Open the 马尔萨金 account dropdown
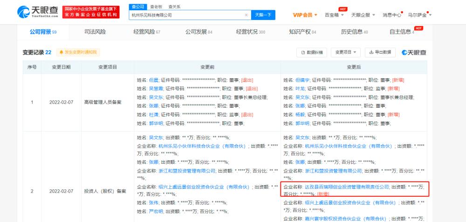 pyautogui.click(x=420, y=15)
